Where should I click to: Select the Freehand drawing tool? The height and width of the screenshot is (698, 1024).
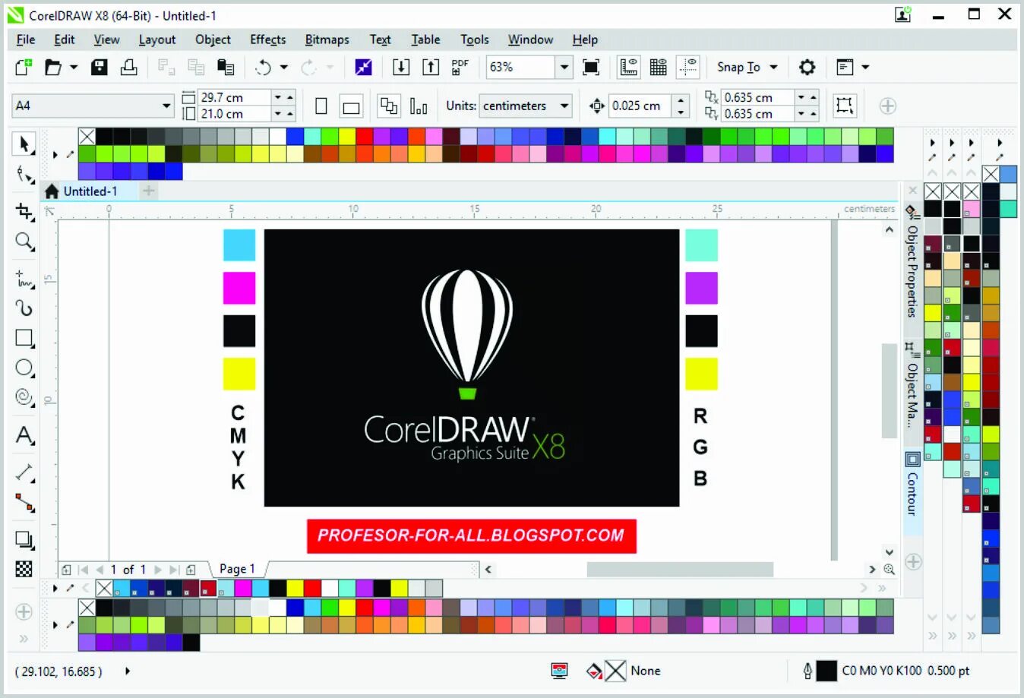(x=24, y=279)
